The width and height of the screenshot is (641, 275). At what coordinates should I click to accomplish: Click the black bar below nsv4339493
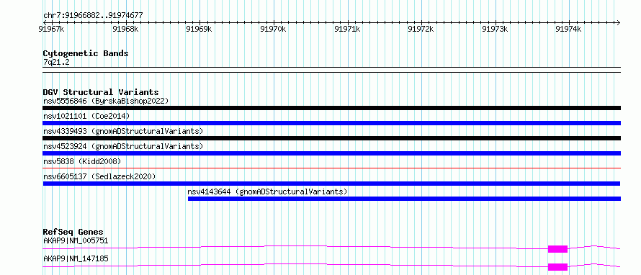[x=331, y=138]
